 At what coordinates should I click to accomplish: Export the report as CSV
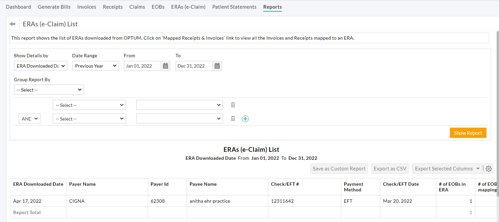coord(390,168)
